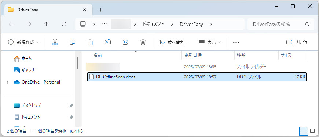Switch to details view icon in status bar

[304, 131]
